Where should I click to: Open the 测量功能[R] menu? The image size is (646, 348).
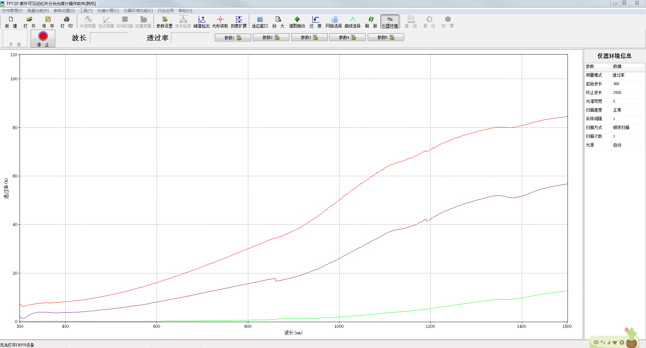pos(38,11)
